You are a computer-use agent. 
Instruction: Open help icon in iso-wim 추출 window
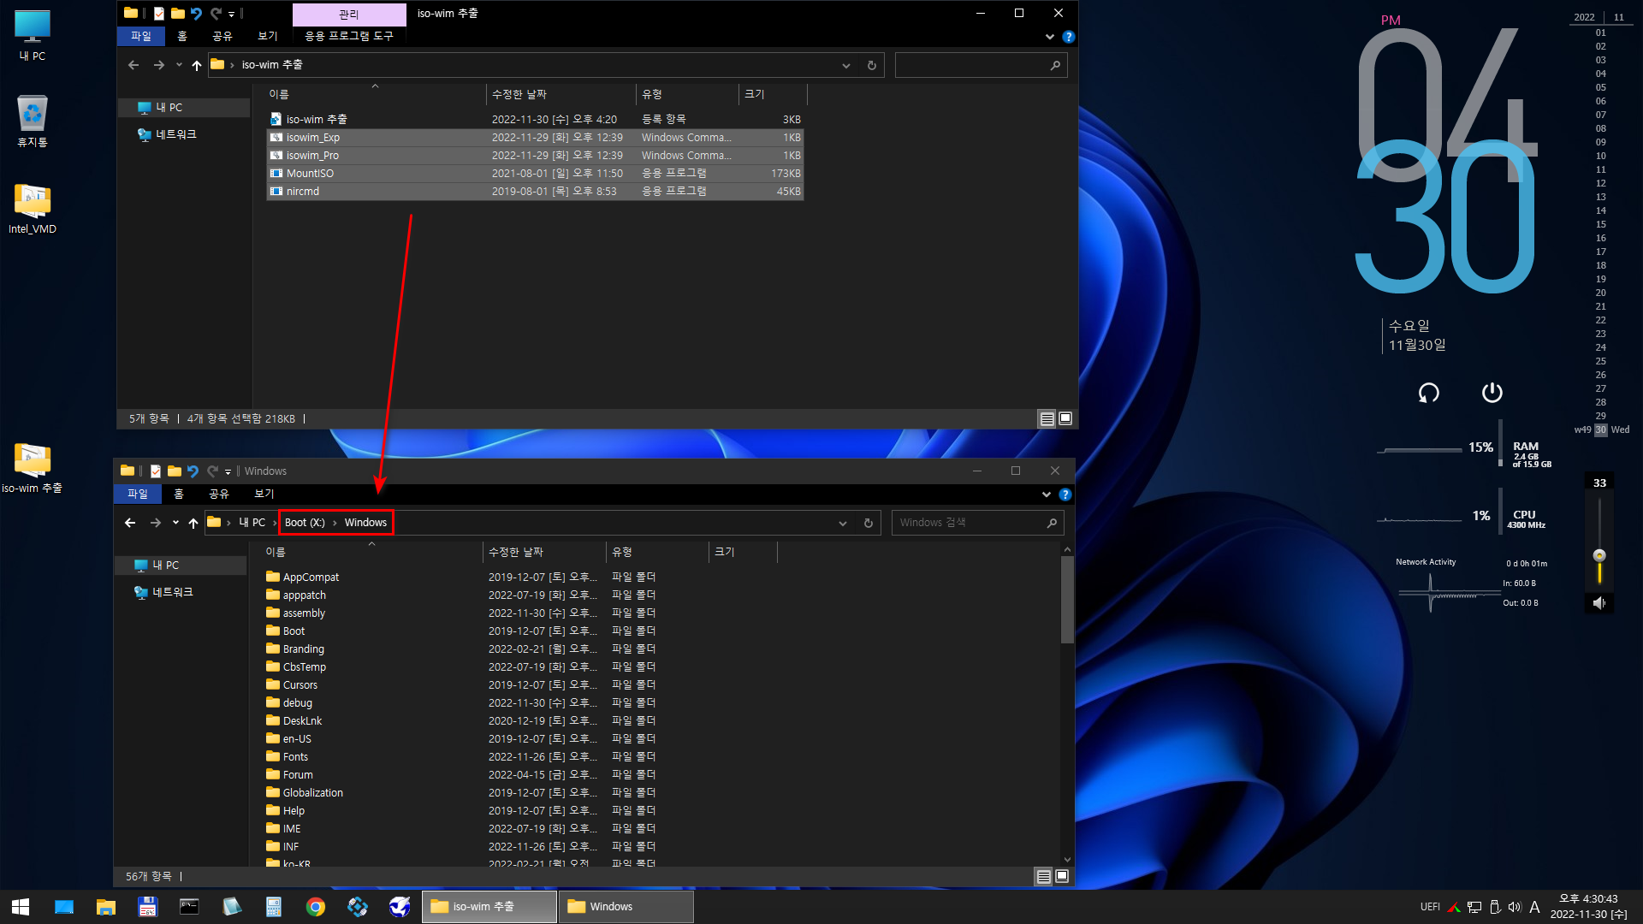coord(1068,37)
